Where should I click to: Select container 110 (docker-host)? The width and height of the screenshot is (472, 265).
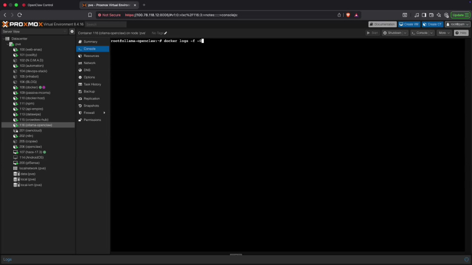(x=32, y=98)
